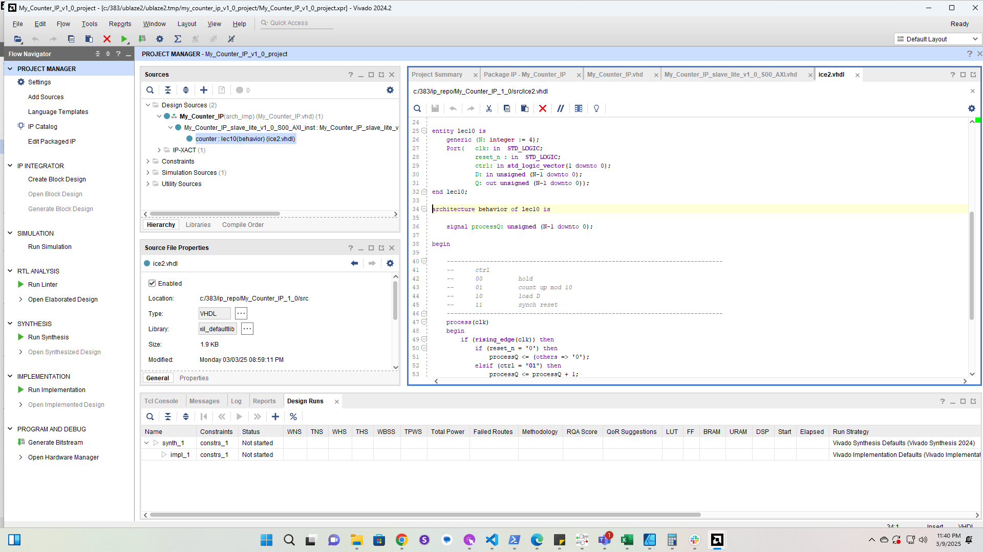The image size is (983, 552).
Task: Expand Simulation Sources in the Sources tree
Action: point(148,173)
